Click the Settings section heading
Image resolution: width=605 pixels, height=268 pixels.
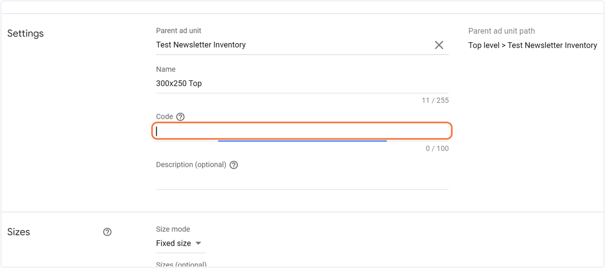pos(25,34)
